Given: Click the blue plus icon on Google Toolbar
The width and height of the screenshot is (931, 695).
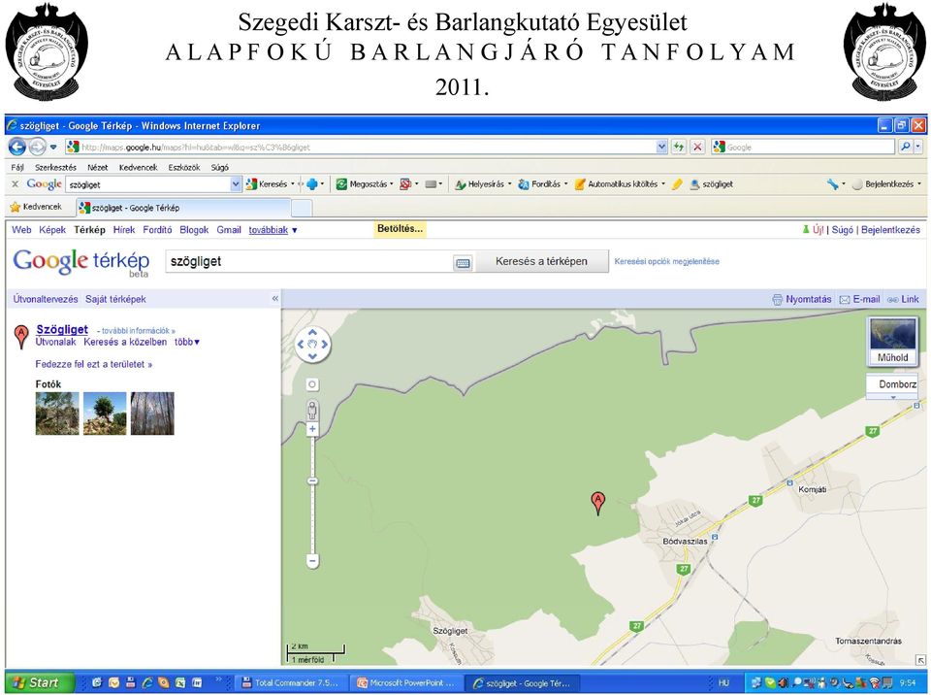Looking at the screenshot, I should pos(312,184).
